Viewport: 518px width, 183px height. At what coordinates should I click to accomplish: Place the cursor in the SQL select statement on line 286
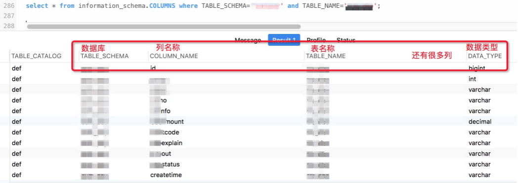[x=203, y=6]
